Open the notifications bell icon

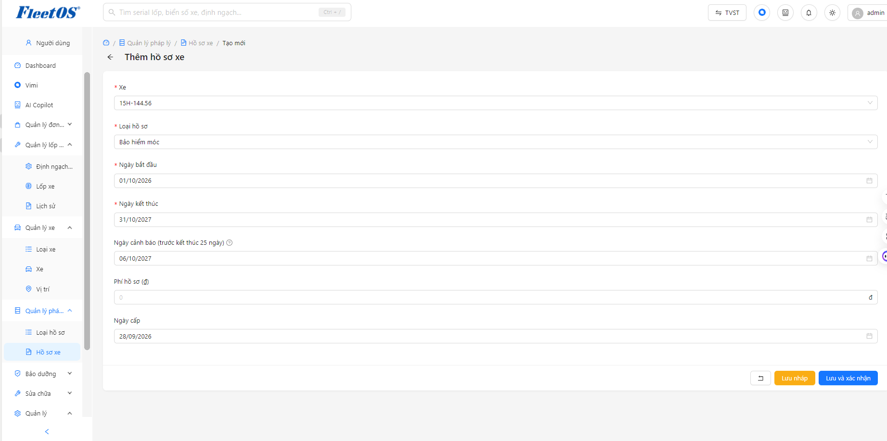tap(809, 13)
